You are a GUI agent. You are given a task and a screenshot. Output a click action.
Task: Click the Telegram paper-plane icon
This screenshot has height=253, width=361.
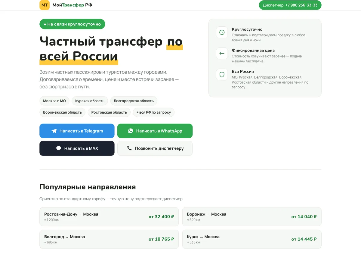[54, 131]
